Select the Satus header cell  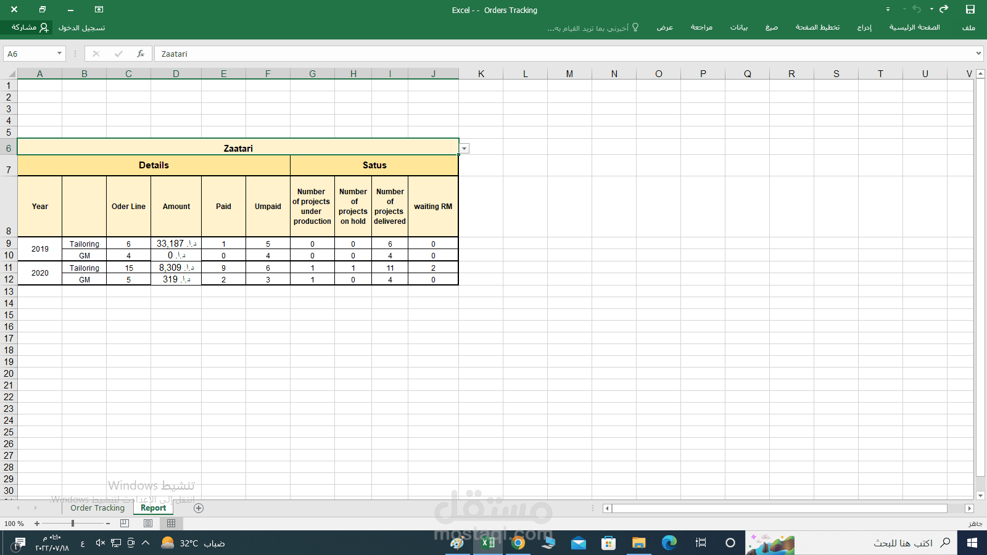[x=374, y=165]
